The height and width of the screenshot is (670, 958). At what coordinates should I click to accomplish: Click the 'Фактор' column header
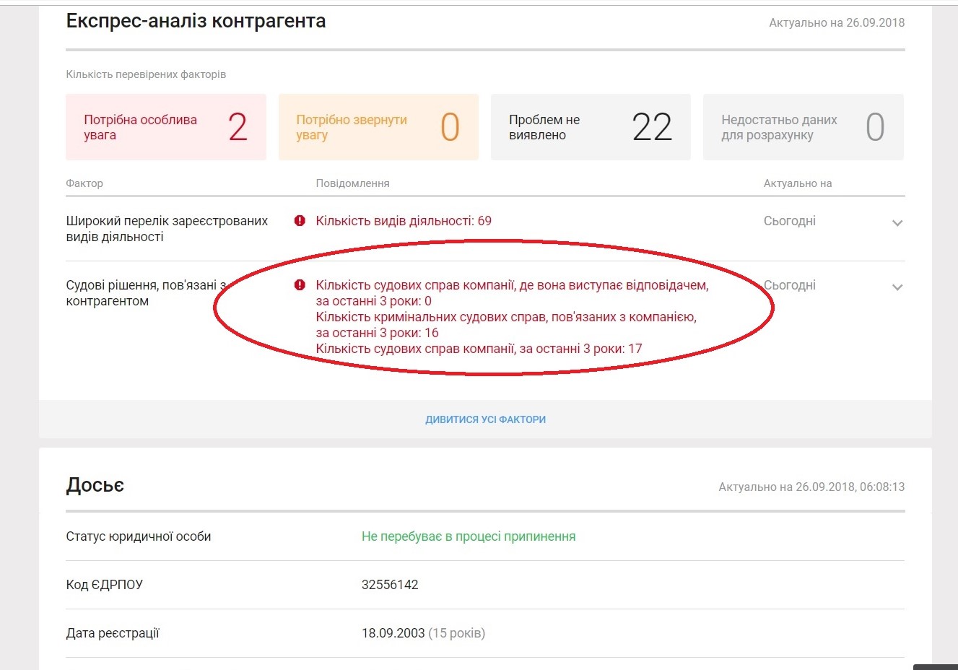point(84,183)
